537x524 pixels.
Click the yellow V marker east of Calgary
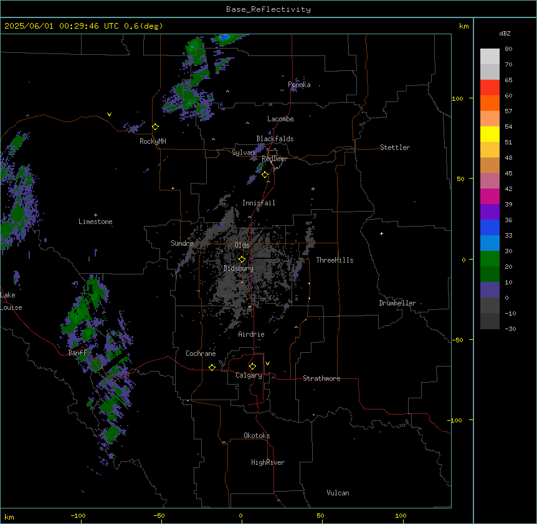267,363
